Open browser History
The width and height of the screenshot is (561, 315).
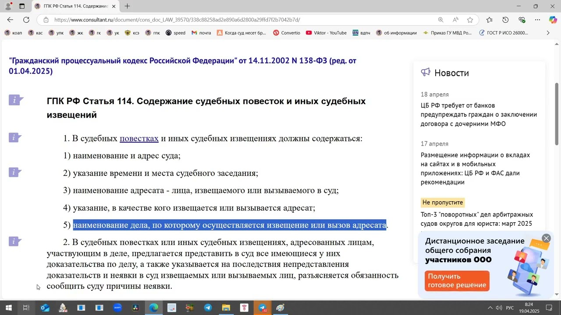(x=505, y=20)
